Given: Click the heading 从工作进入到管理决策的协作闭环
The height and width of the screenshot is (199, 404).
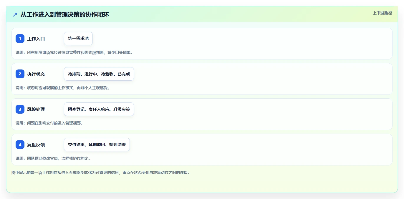Looking at the screenshot, I should (x=65, y=14).
